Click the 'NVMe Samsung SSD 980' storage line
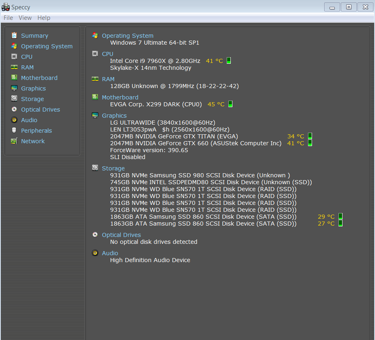The height and width of the screenshot is (340, 375). click(x=200, y=175)
